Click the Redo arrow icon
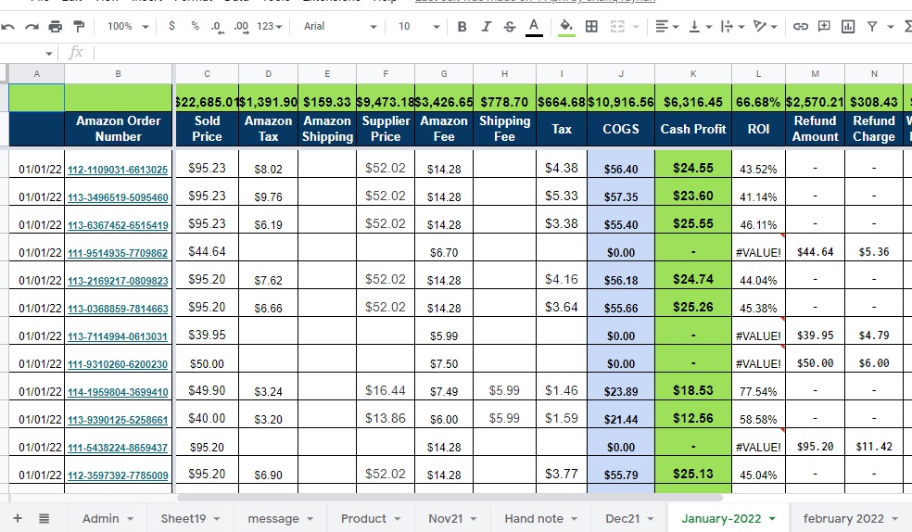Image resolution: width=912 pixels, height=532 pixels. point(32,27)
